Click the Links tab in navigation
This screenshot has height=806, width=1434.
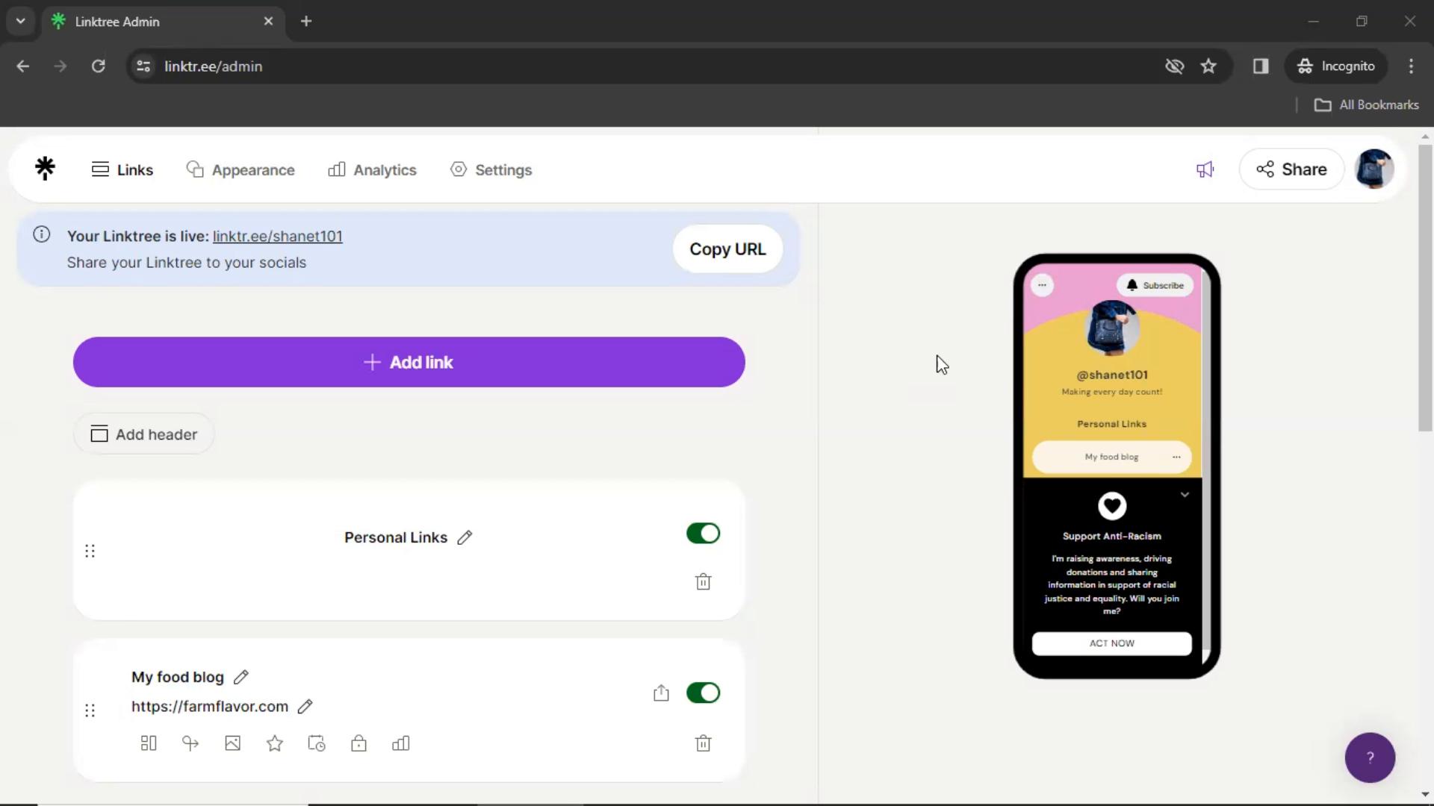click(x=121, y=169)
